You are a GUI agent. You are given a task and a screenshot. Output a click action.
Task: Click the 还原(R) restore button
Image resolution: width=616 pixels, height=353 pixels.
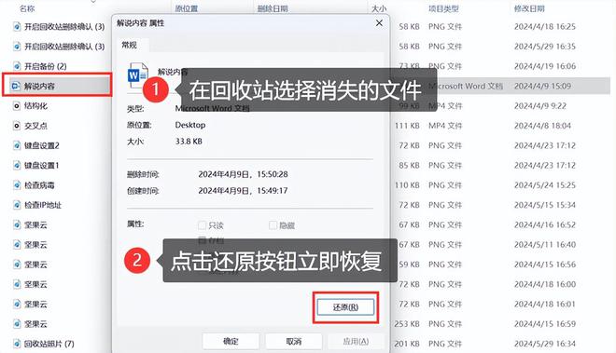345,307
